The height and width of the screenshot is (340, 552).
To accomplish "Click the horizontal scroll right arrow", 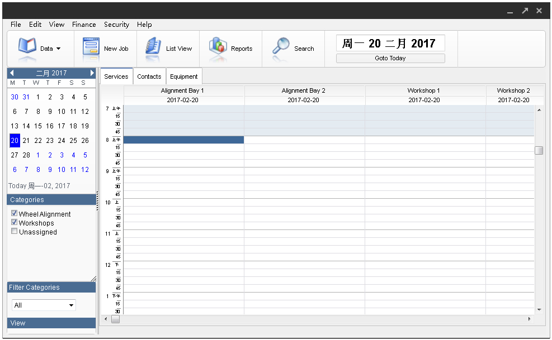I will [x=529, y=319].
